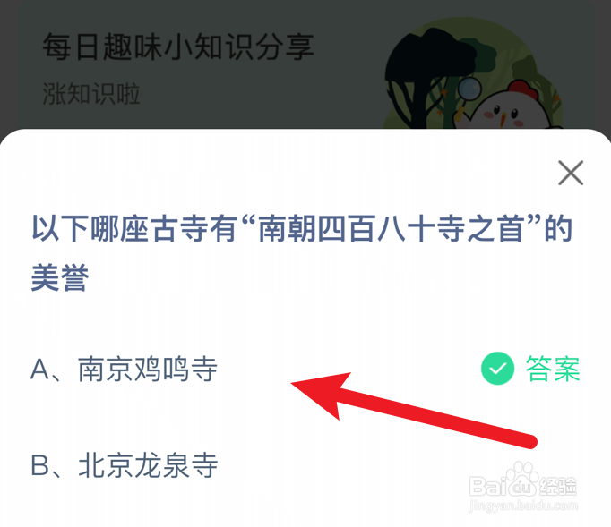611x527 pixels.
Task: Click the green checkmark answer icon
Action: tap(497, 369)
